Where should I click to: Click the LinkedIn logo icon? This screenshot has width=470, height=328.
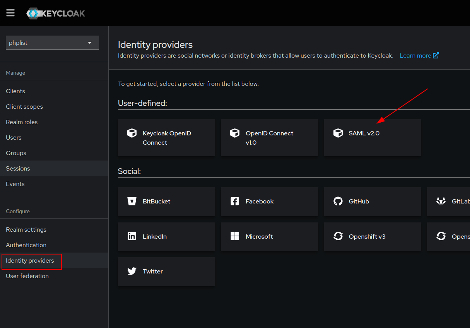pyautogui.click(x=132, y=236)
